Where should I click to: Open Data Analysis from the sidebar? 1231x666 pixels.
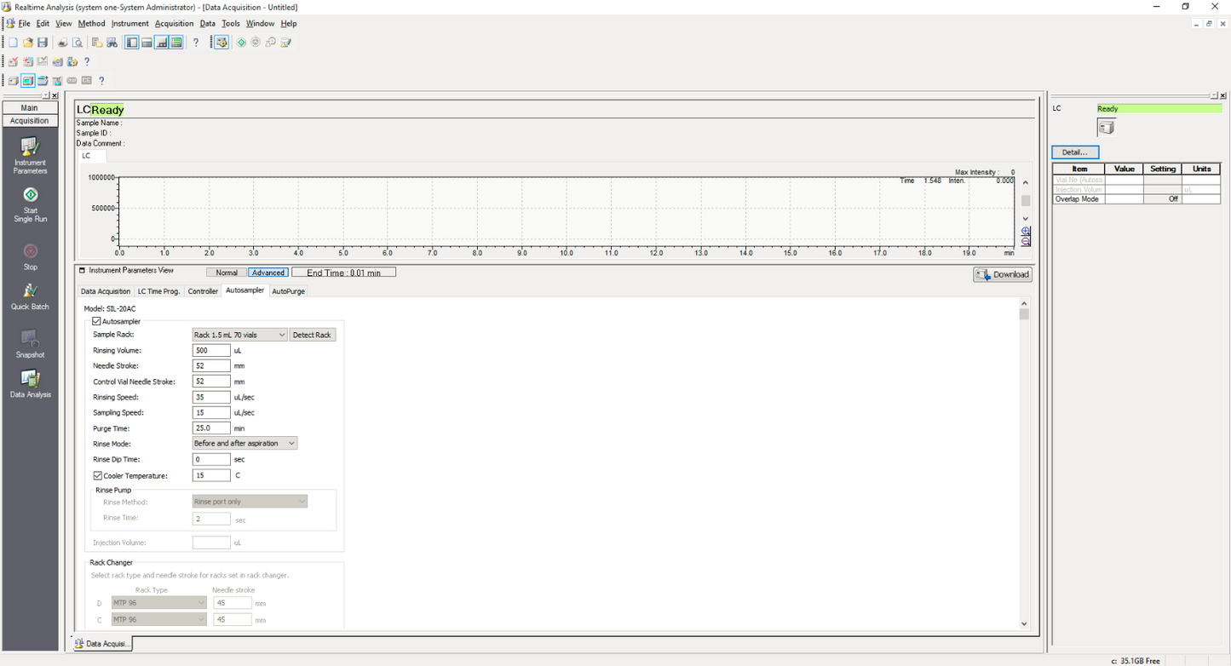point(30,384)
